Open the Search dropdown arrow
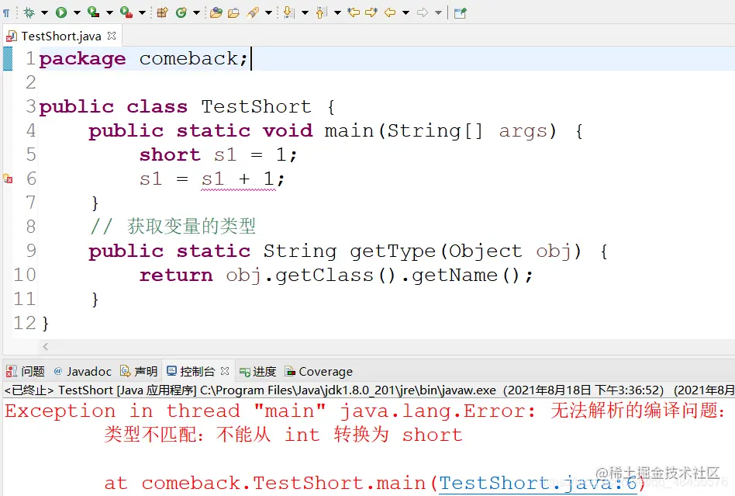 (268, 13)
